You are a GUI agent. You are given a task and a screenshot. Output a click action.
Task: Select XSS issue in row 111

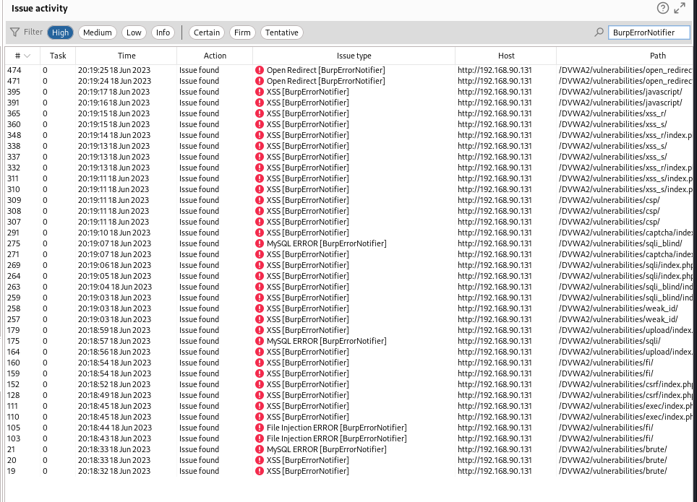307,406
